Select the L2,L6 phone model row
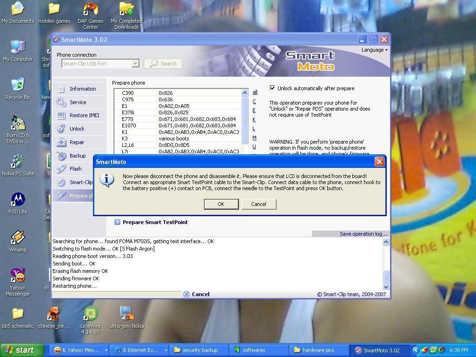Image resolution: width=476 pixels, height=357 pixels. (x=178, y=145)
